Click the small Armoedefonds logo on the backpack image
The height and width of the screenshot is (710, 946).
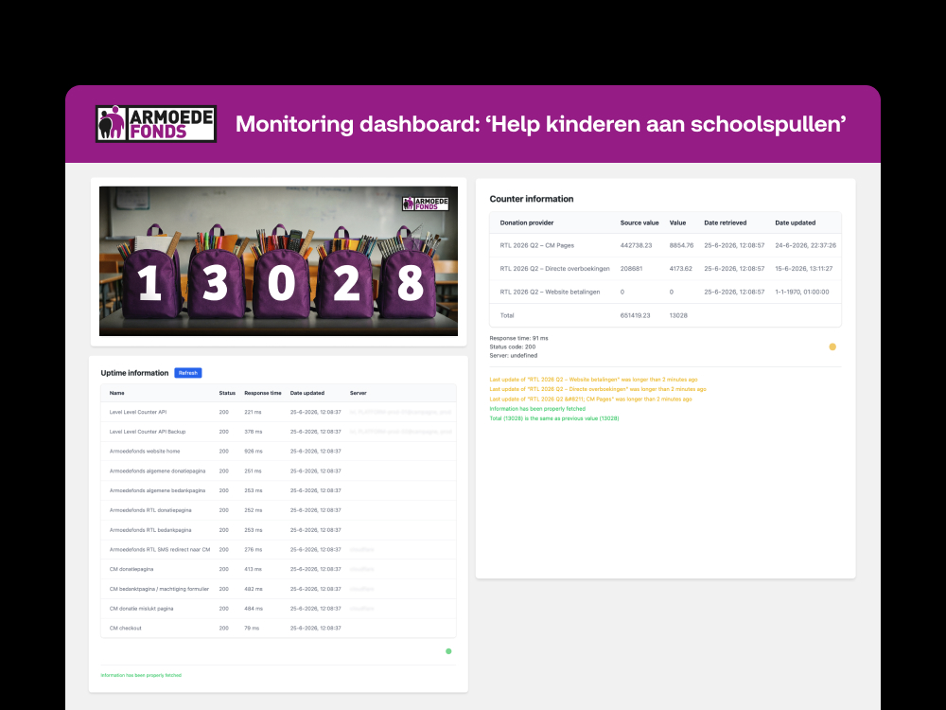click(426, 204)
